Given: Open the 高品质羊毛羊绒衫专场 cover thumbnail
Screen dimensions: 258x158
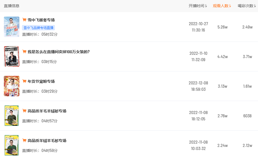Looking at the screenshot, I should click(12, 116).
